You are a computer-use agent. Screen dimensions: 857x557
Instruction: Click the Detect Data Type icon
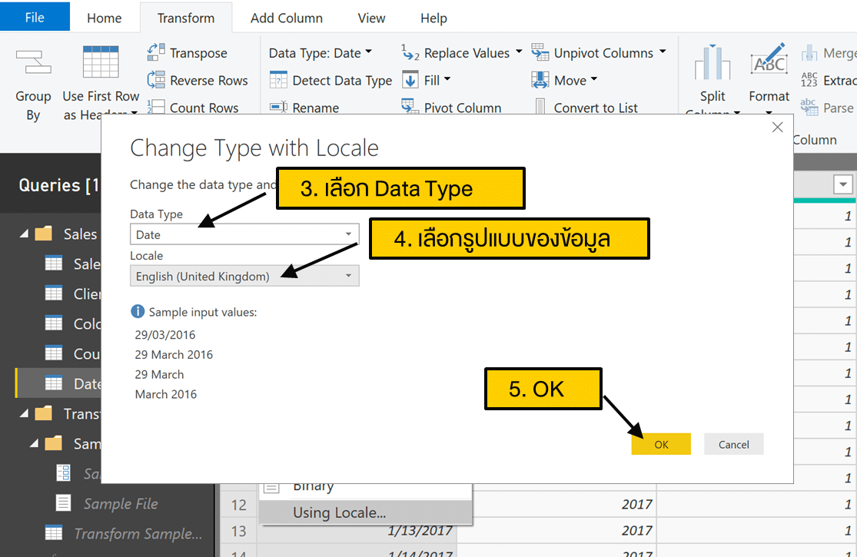(x=278, y=81)
